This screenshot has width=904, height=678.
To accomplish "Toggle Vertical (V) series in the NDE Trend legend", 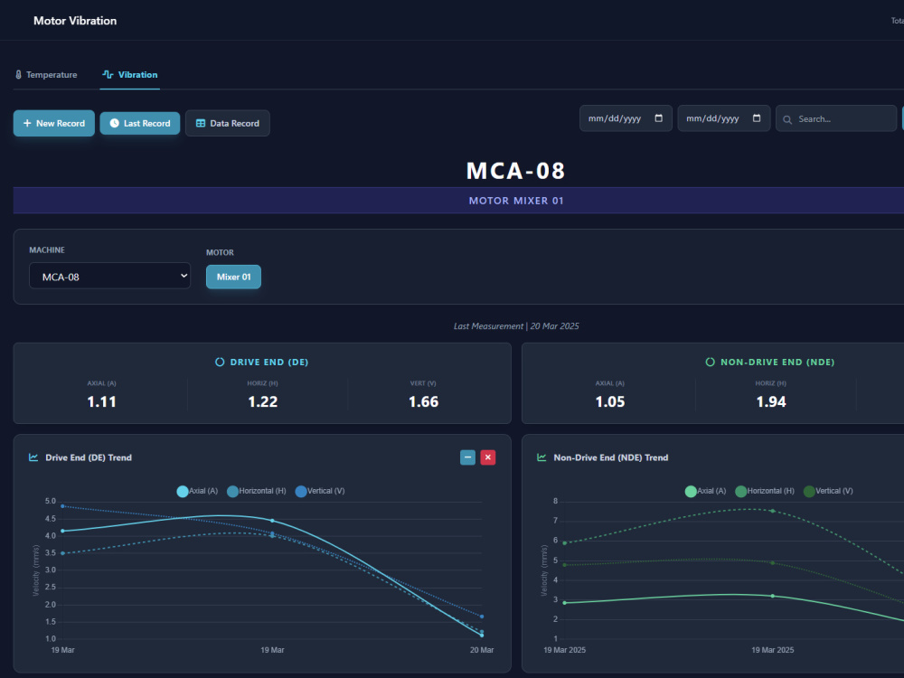I will pyautogui.click(x=828, y=491).
